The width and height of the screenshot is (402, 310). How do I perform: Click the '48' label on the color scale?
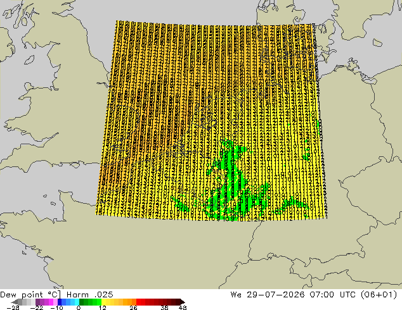pos(183,307)
